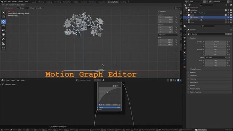Image resolution: width=233 pixels, height=131 pixels.
Task: Select the Cursor tool in viewport toolbar
Action: [3, 17]
